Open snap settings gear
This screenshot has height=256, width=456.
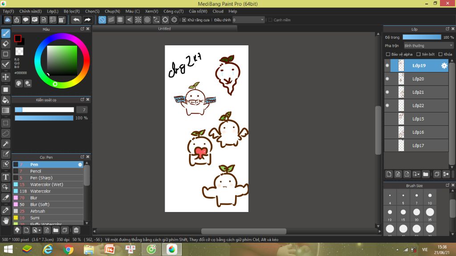pos(174,20)
